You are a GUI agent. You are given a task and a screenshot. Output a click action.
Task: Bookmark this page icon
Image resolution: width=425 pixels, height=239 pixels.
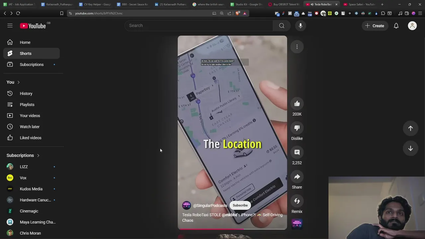(x=61, y=13)
